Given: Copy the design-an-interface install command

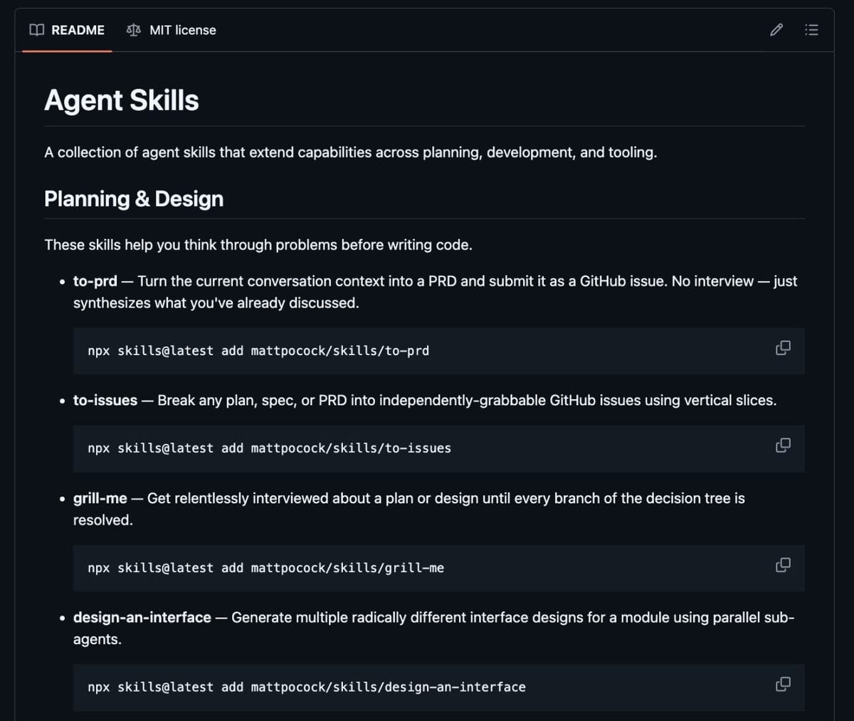Looking at the screenshot, I should pyautogui.click(x=783, y=685).
